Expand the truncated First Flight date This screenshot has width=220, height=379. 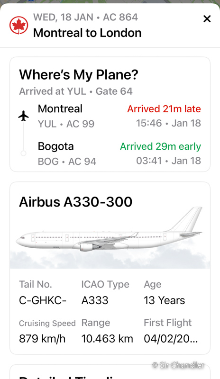[x=171, y=339]
